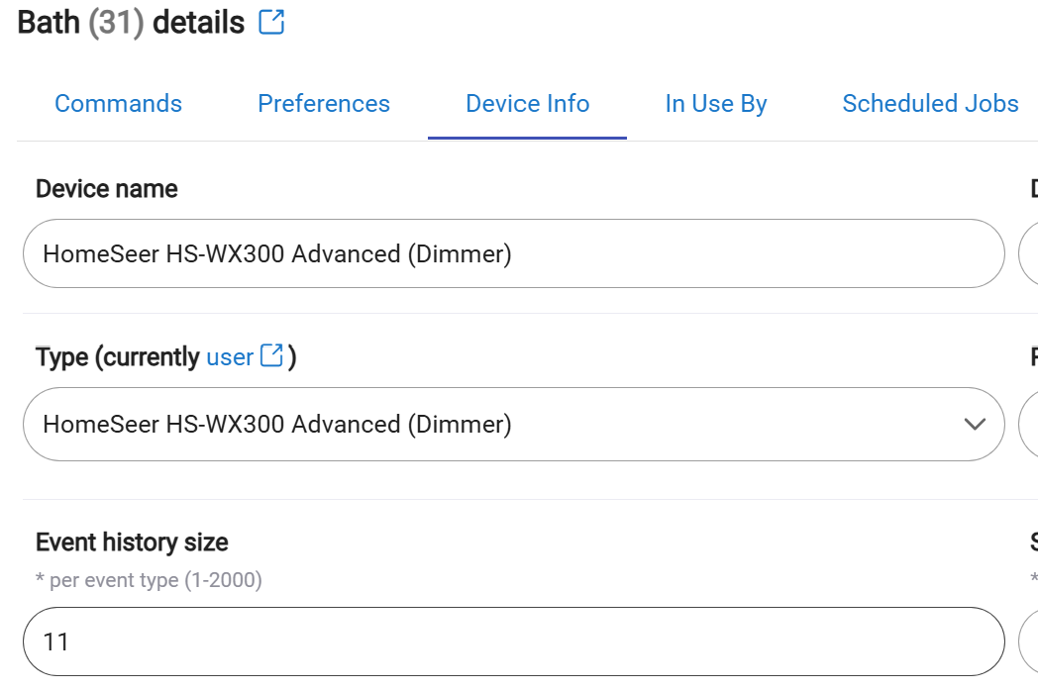Click the cut-off field right of Type dropdown

coord(1028,424)
